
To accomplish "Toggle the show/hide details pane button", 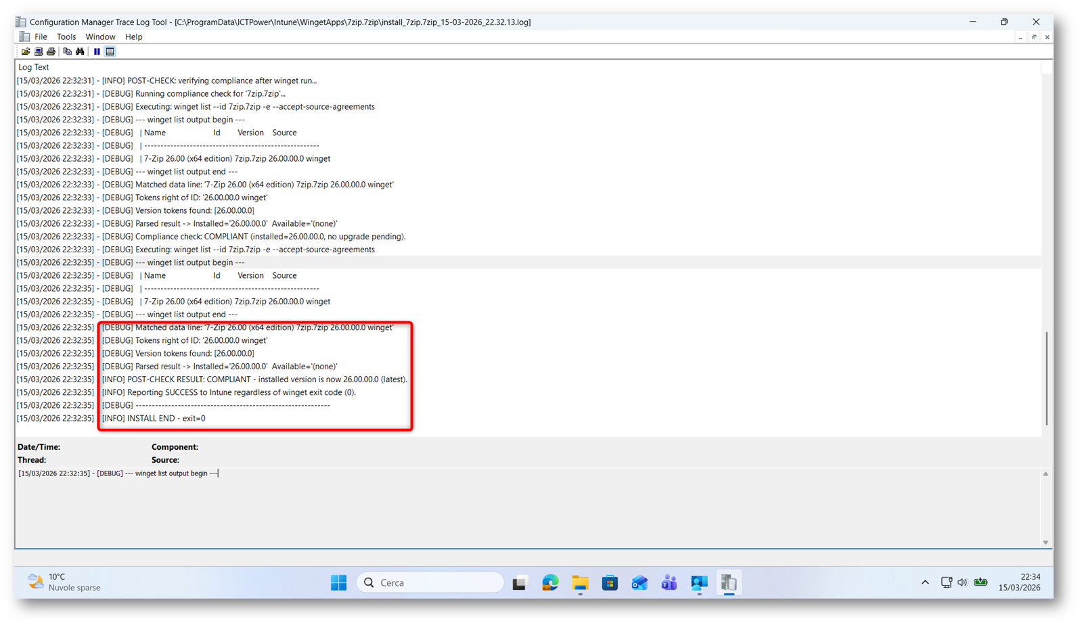I will pyautogui.click(x=110, y=51).
